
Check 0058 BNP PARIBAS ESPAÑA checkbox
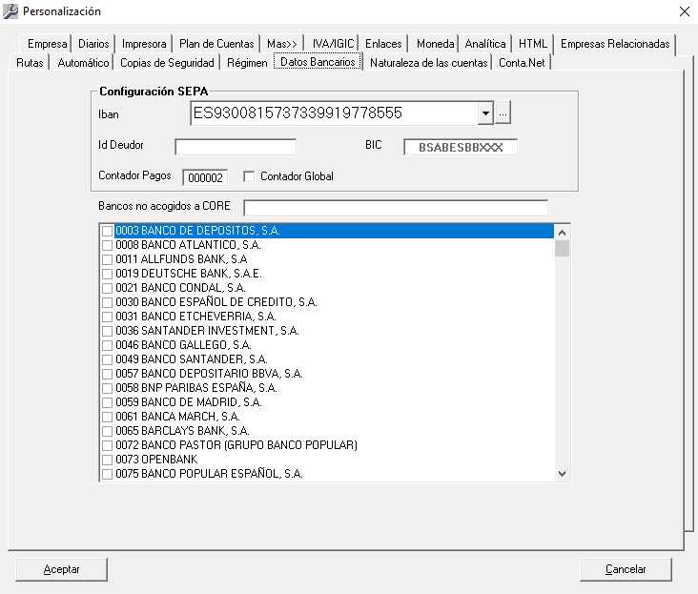(107, 388)
